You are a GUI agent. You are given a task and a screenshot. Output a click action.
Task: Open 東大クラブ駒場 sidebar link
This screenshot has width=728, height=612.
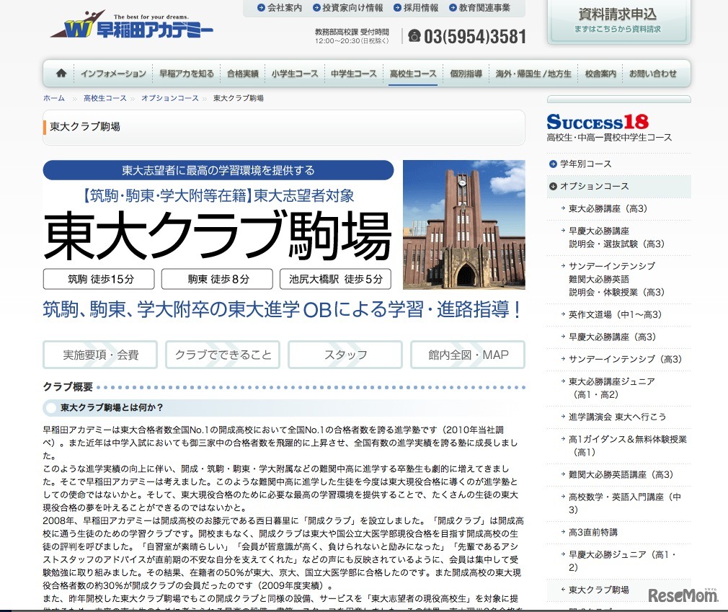click(599, 590)
